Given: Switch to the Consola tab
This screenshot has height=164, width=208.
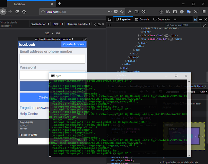Looking at the screenshot, I should [x=142, y=19].
